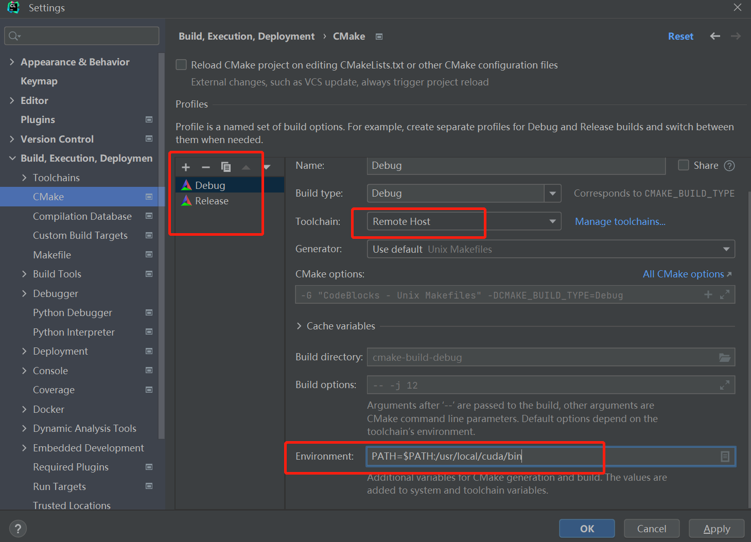This screenshot has width=751, height=542.
Task: Open folder browser for Build directory
Action: point(725,357)
